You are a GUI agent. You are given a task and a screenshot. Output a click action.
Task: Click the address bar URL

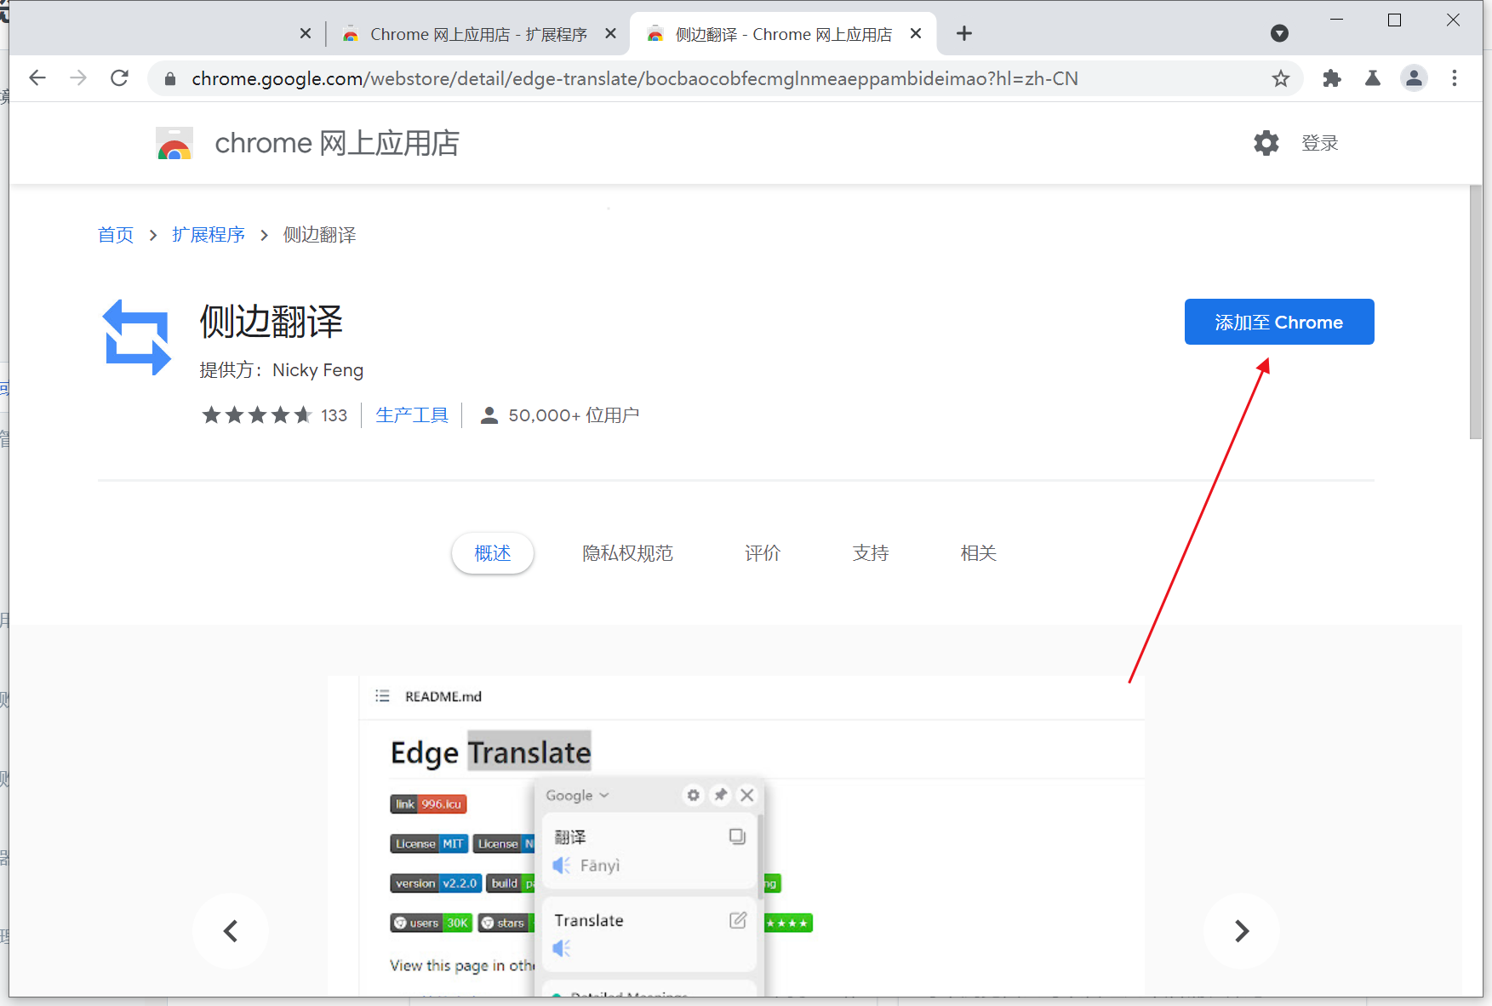pos(635,79)
